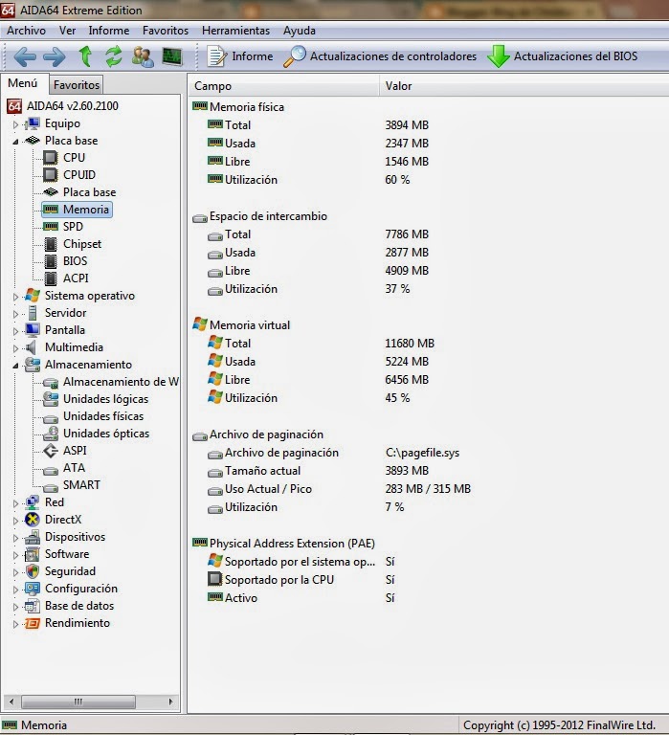Expand the Sistema operativo node

click(x=15, y=297)
